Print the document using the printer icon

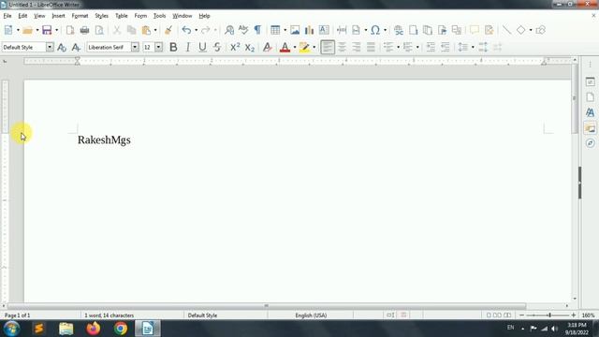[x=84, y=30]
